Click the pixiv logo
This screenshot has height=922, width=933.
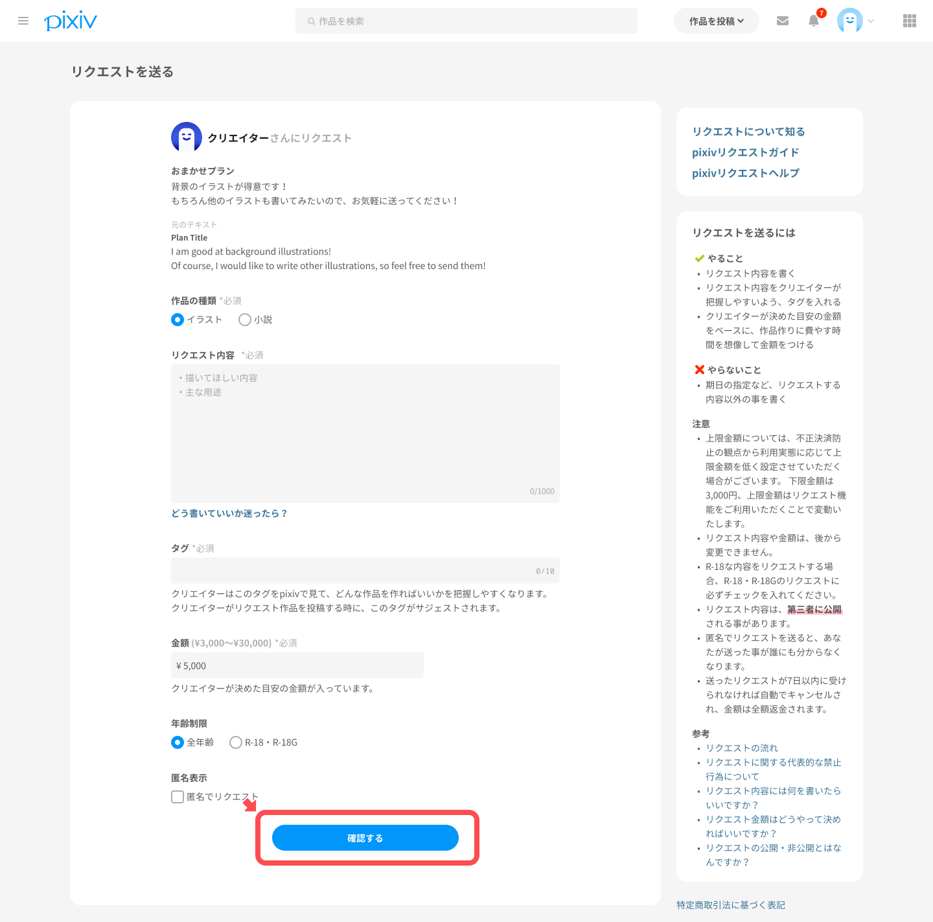pyautogui.click(x=71, y=21)
